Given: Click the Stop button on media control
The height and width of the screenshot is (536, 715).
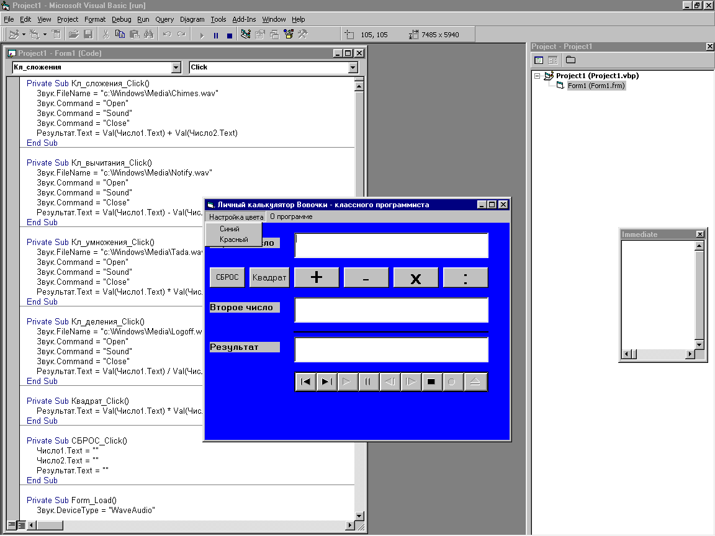Looking at the screenshot, I should (431, 382).
